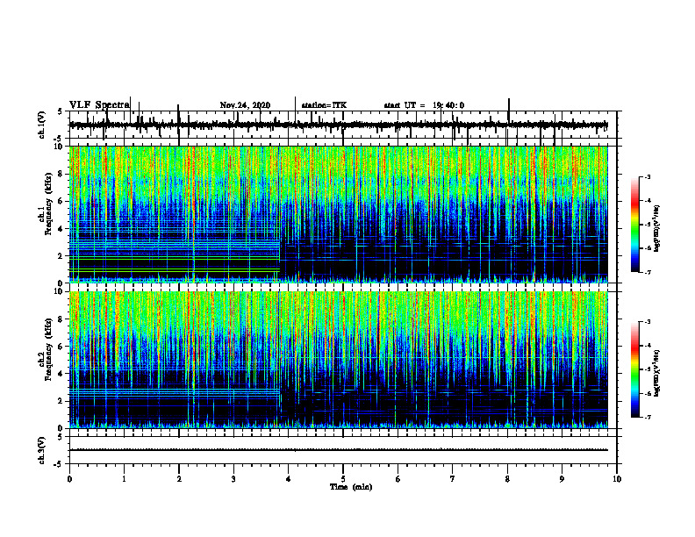
Task: Click the "ch.3(V)" waveform axis label
Action: tap(42, 450)
